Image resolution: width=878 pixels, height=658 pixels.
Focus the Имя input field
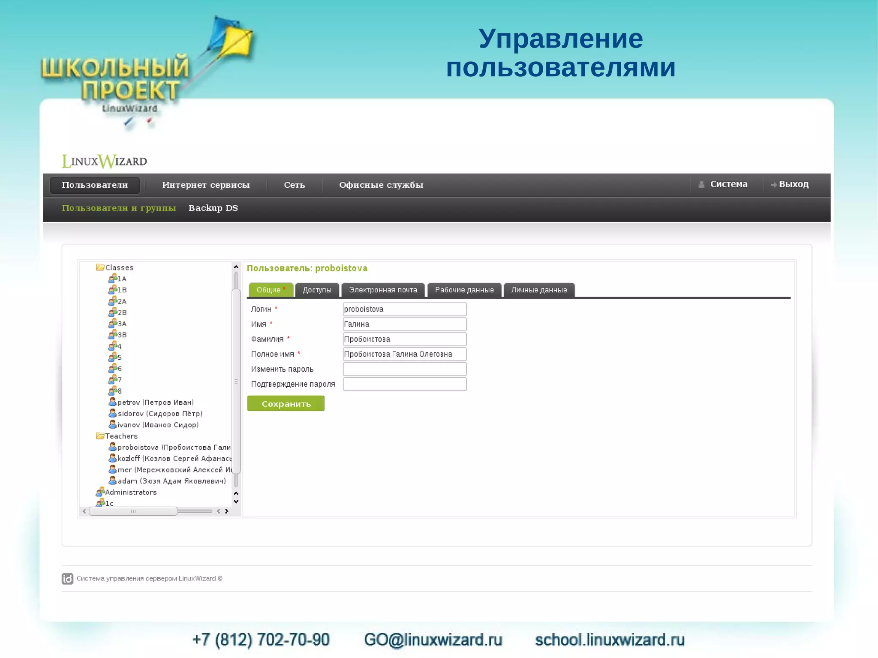(x=405, y=324)
